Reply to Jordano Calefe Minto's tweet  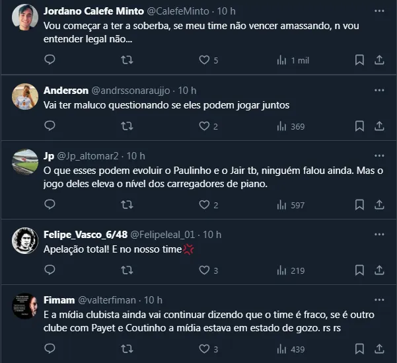[50, 60]
